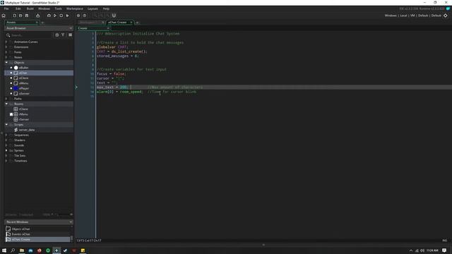Expand the Shaders folder
The image size is (452, 254).
click(x=6, y=140)
